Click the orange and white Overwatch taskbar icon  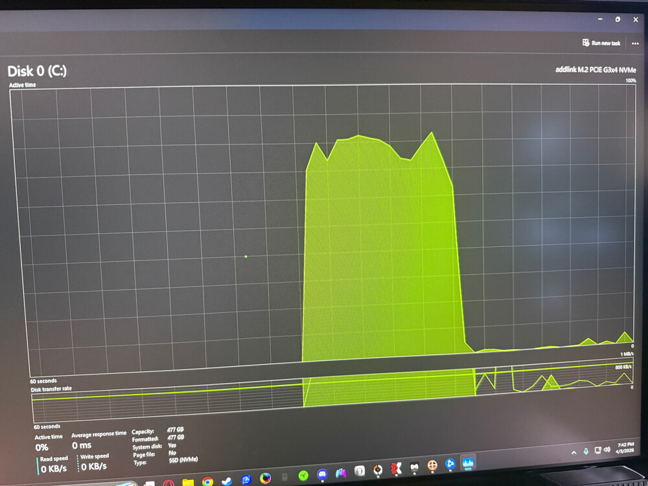(378, 470)
